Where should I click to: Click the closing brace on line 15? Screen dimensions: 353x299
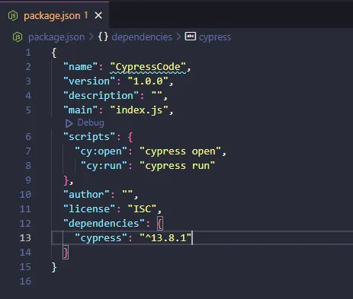(x=54, y=267)
